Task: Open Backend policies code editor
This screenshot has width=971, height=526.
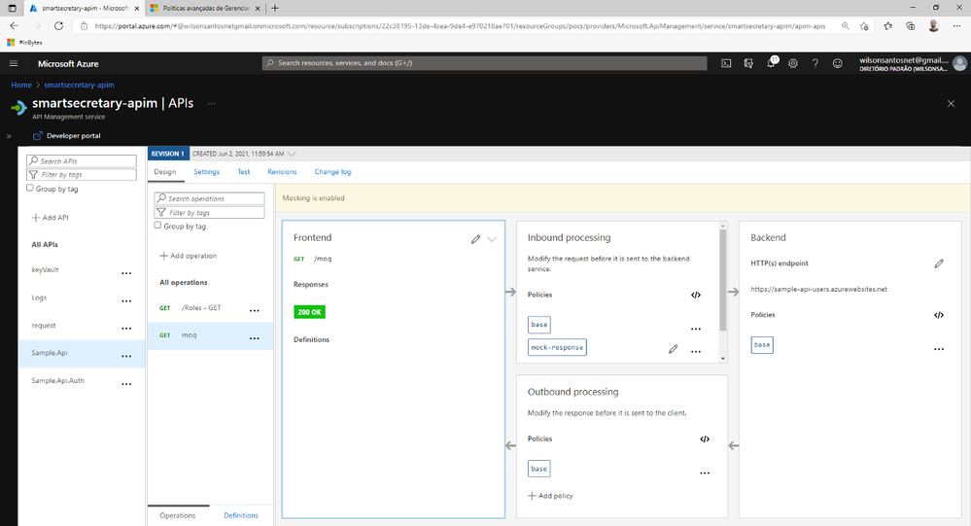Action: point(939,315)
